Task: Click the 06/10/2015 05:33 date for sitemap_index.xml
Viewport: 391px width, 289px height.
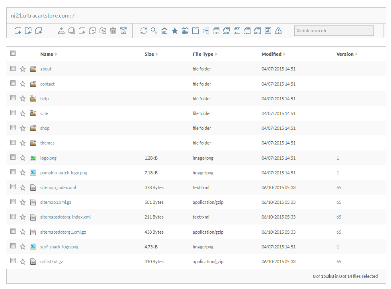Action: 279,187
